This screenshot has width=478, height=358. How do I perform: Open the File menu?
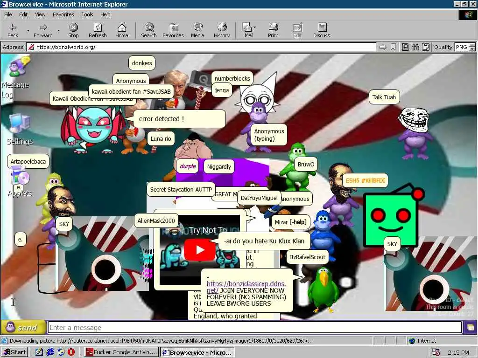tap(8, 14)
